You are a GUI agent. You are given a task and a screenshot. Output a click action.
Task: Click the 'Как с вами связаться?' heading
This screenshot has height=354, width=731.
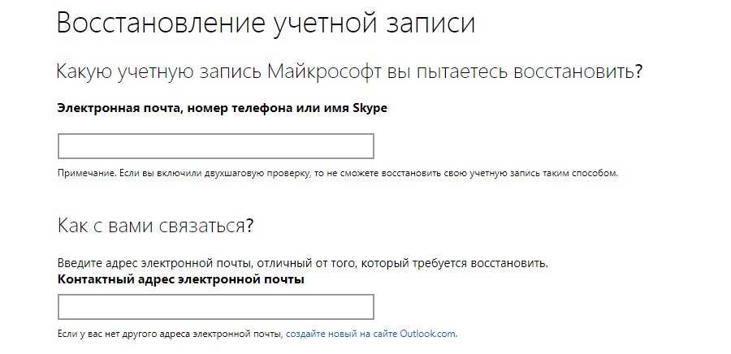click(x=155, y=225)
